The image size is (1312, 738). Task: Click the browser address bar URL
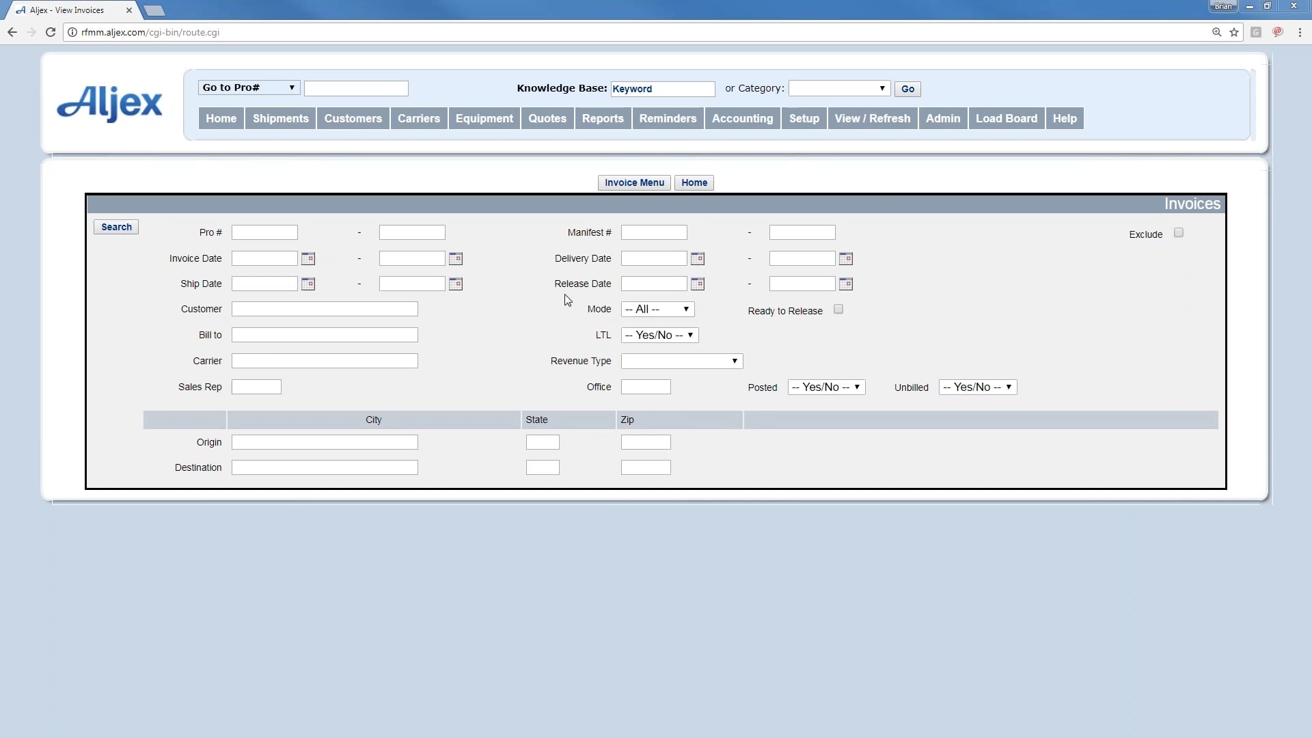[150, 32]
